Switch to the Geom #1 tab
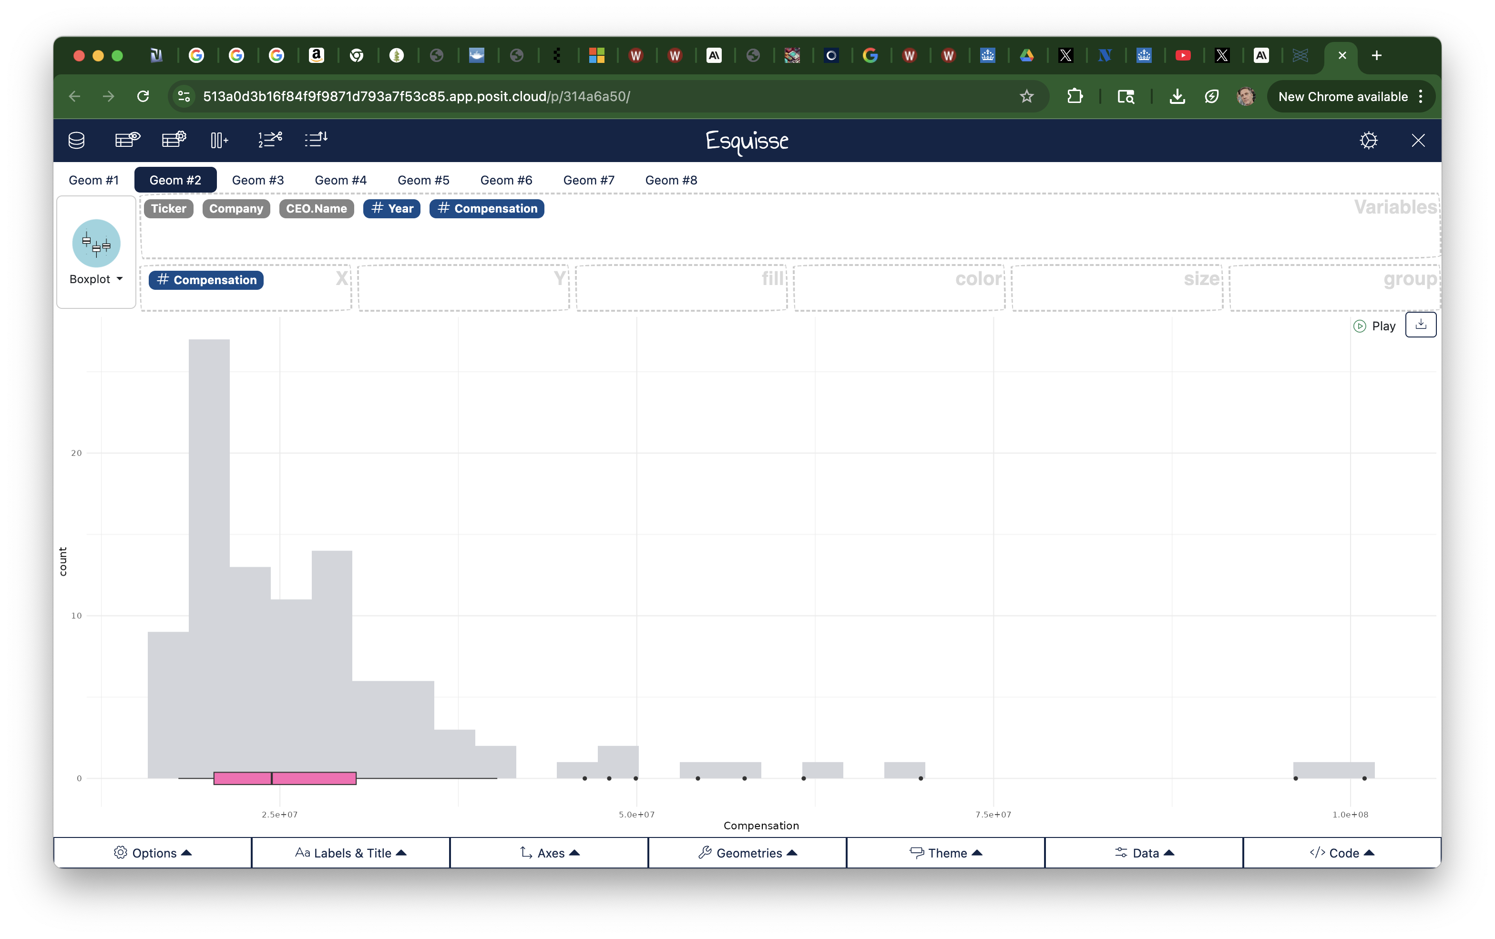 coord(93,180)
